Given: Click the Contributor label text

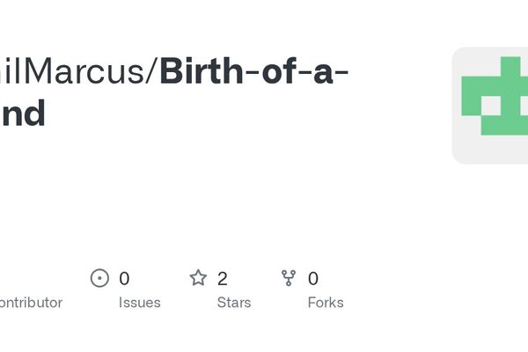Looking at the screenshot, I should click(31, 303).
